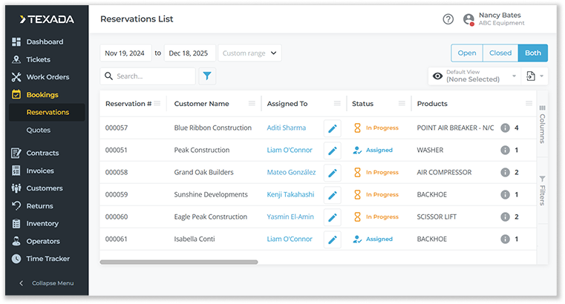The width and height of the screenshot is (565, 304).
Task: Click into the Search input field
Action: pos(154,76)
